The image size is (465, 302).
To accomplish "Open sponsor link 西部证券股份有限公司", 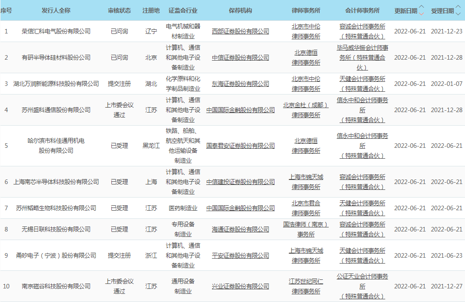I will click(x=240, y=31).
